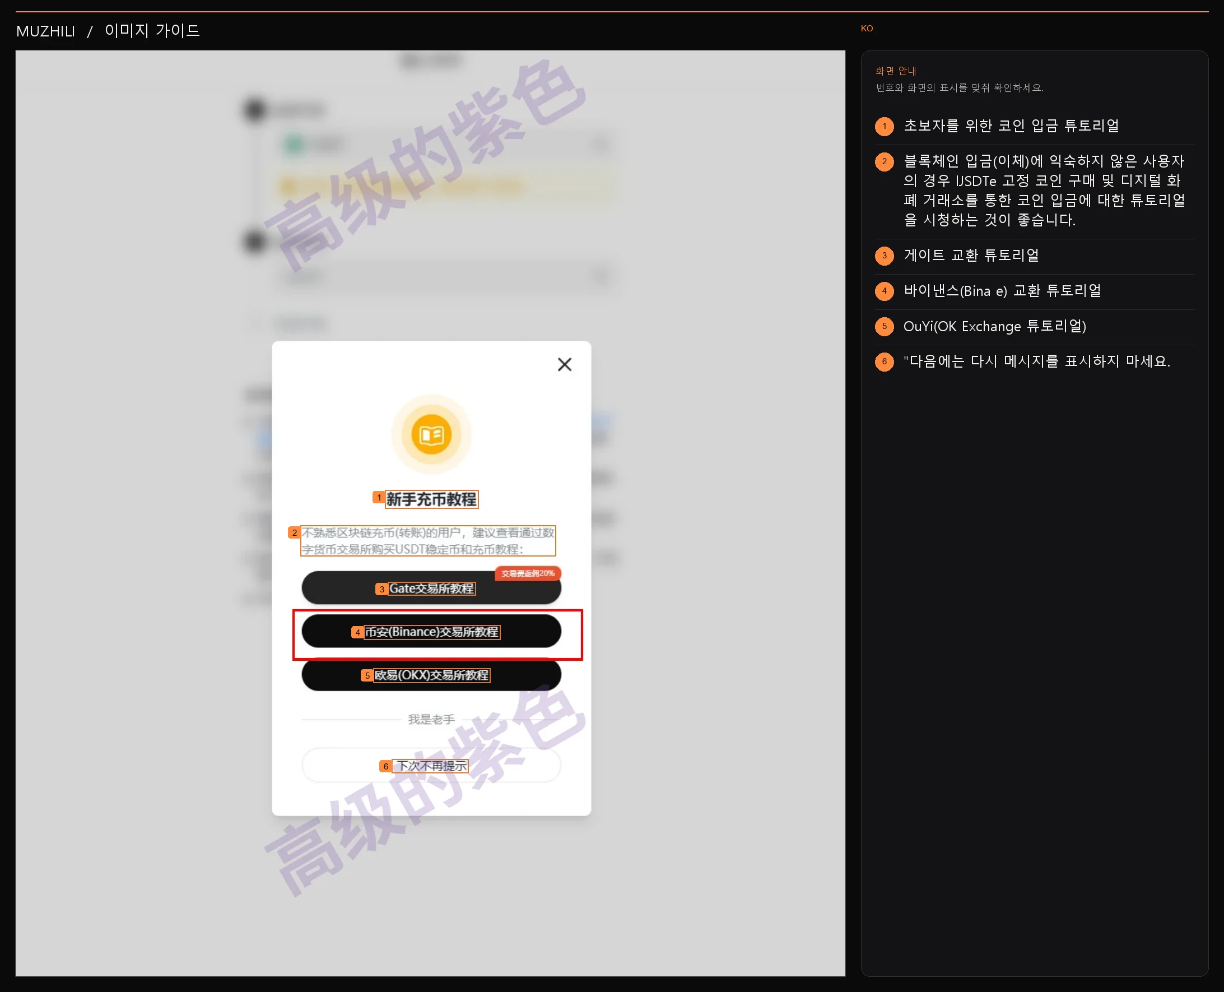Click the orange book tutorial icon
The image size is (1224, 992).
(431, 435)
